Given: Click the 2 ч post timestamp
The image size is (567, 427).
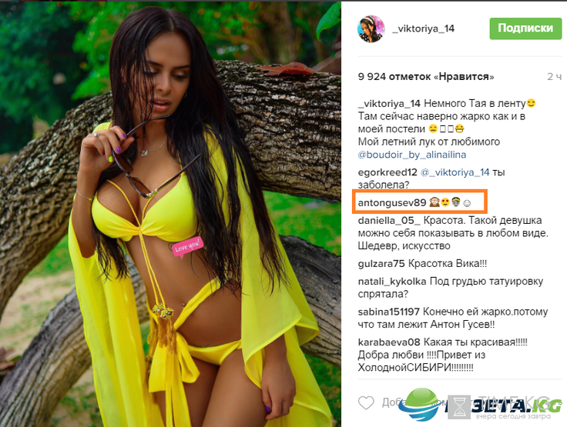Looking at the screenshot, I should 554,77.
